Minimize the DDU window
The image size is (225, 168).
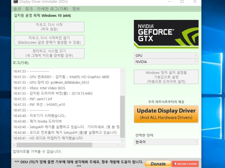[x=169, y=2]
